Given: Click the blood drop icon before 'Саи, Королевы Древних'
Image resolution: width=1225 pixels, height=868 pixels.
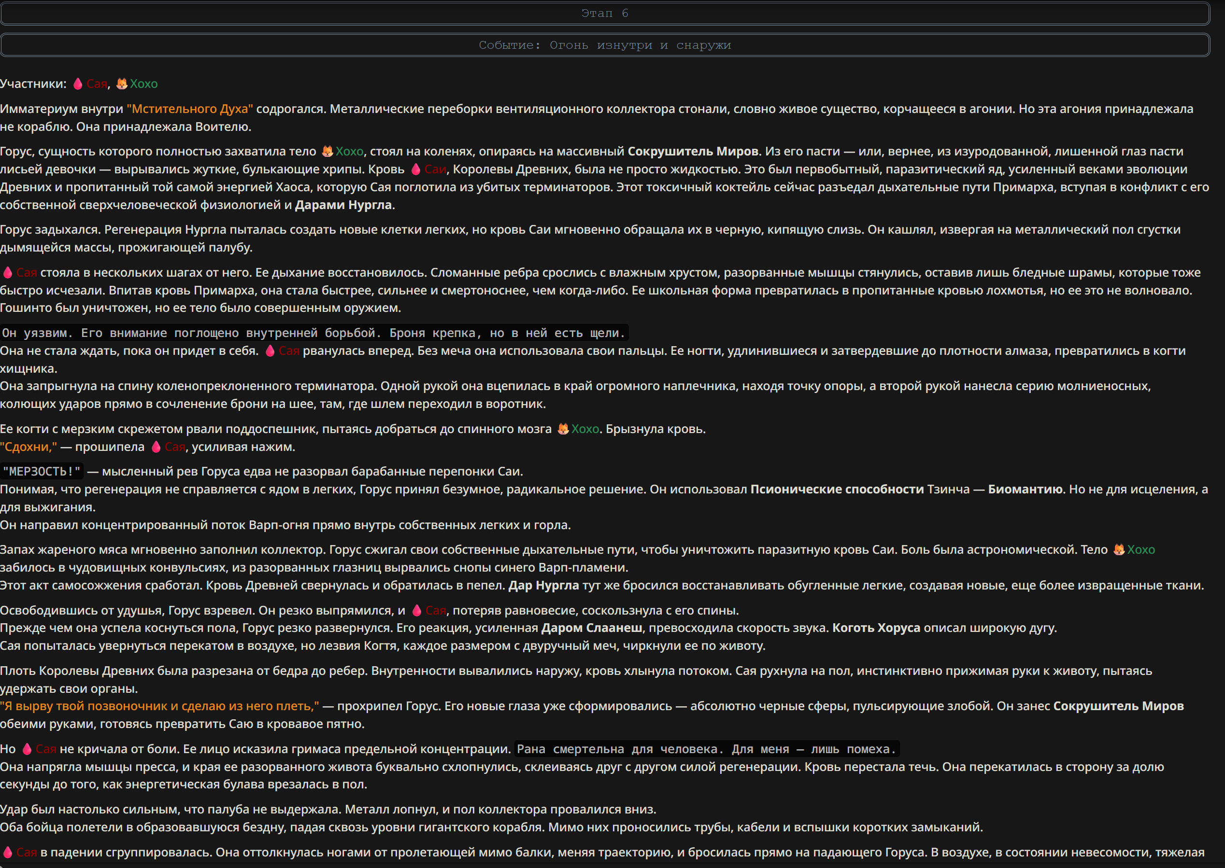Looking at the screenshot, I should 416,169.
